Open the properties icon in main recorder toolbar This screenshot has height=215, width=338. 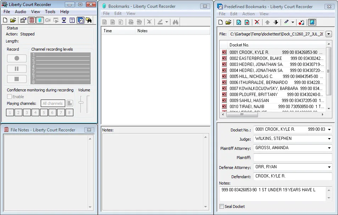tap(23, 20)
